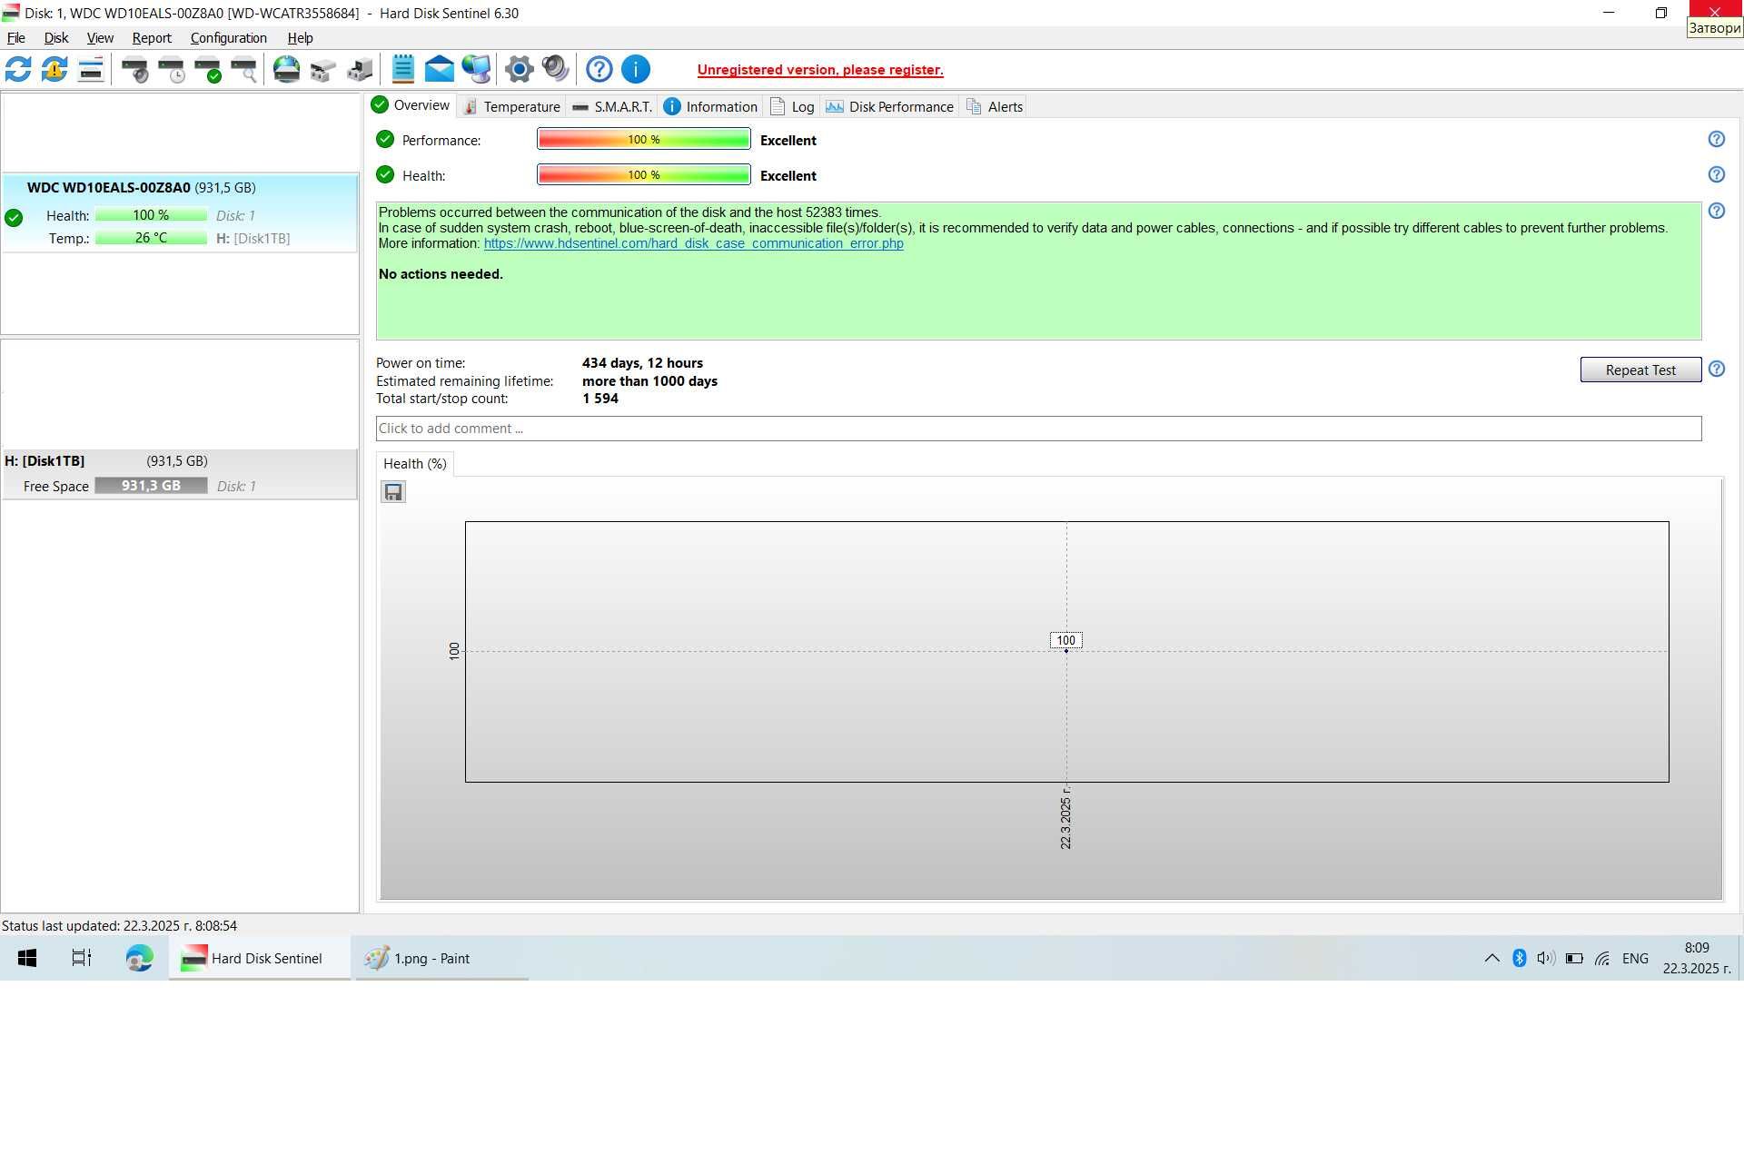Click the sidebar disk Health 100 % bar

(x=151, y=215)
